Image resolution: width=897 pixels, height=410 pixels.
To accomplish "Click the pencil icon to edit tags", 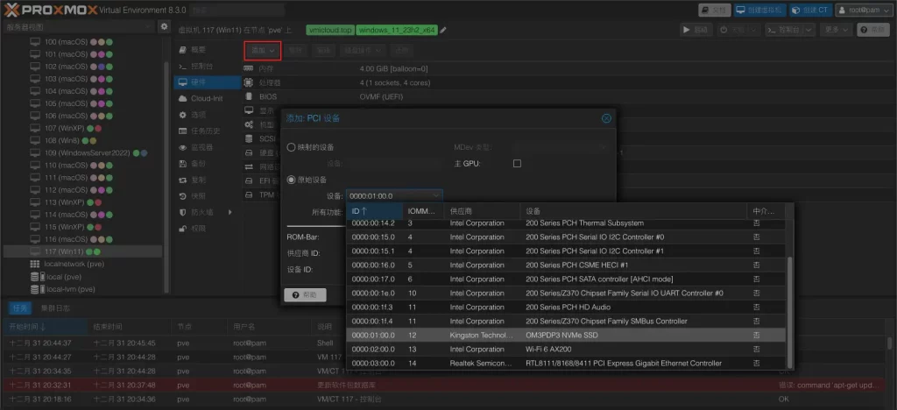I will [442, 31].
